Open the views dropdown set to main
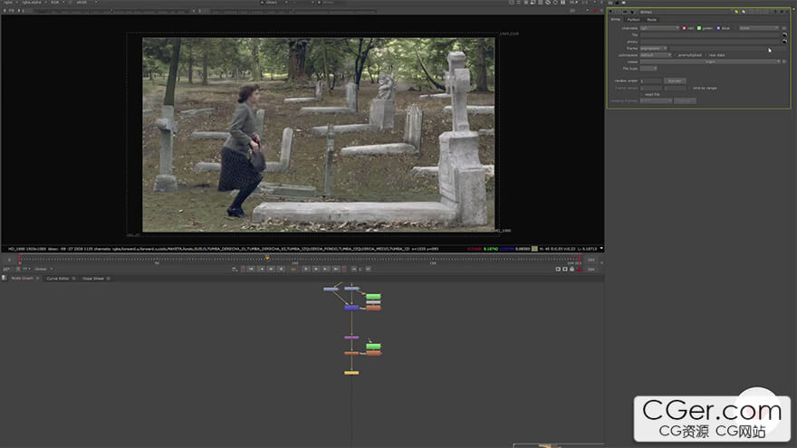 (x=710, y=62)
